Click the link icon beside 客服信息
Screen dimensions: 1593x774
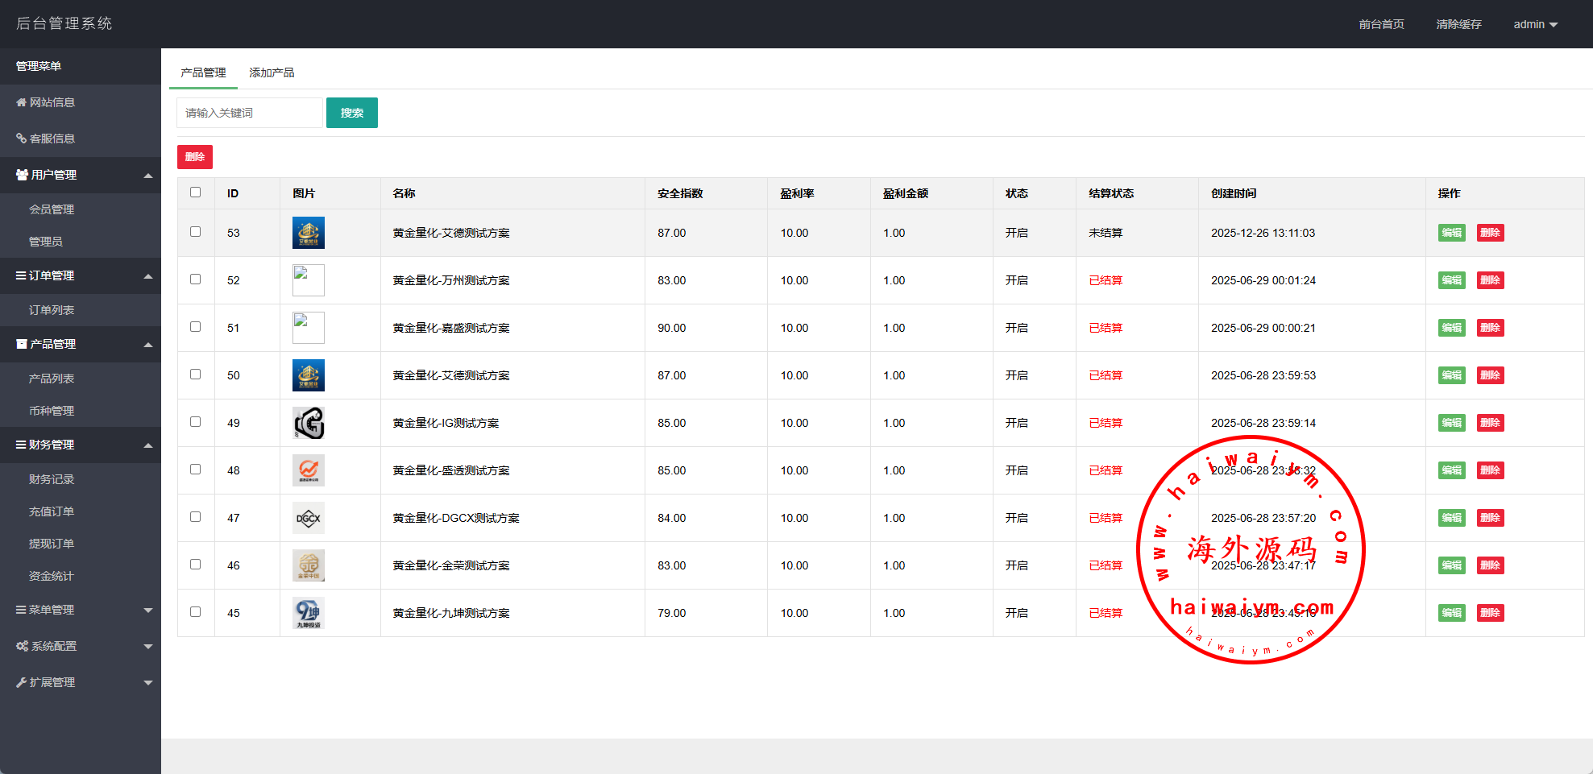click(x=21, y=139)
